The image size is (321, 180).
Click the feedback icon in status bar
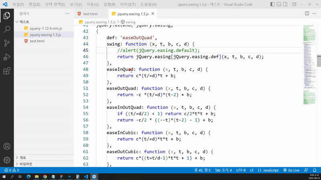[306, 170]
